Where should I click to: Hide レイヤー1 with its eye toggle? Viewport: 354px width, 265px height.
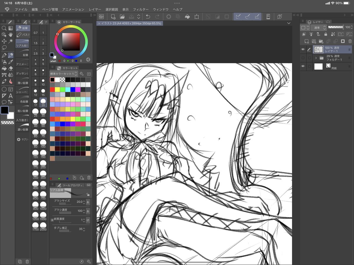[303, 50]
